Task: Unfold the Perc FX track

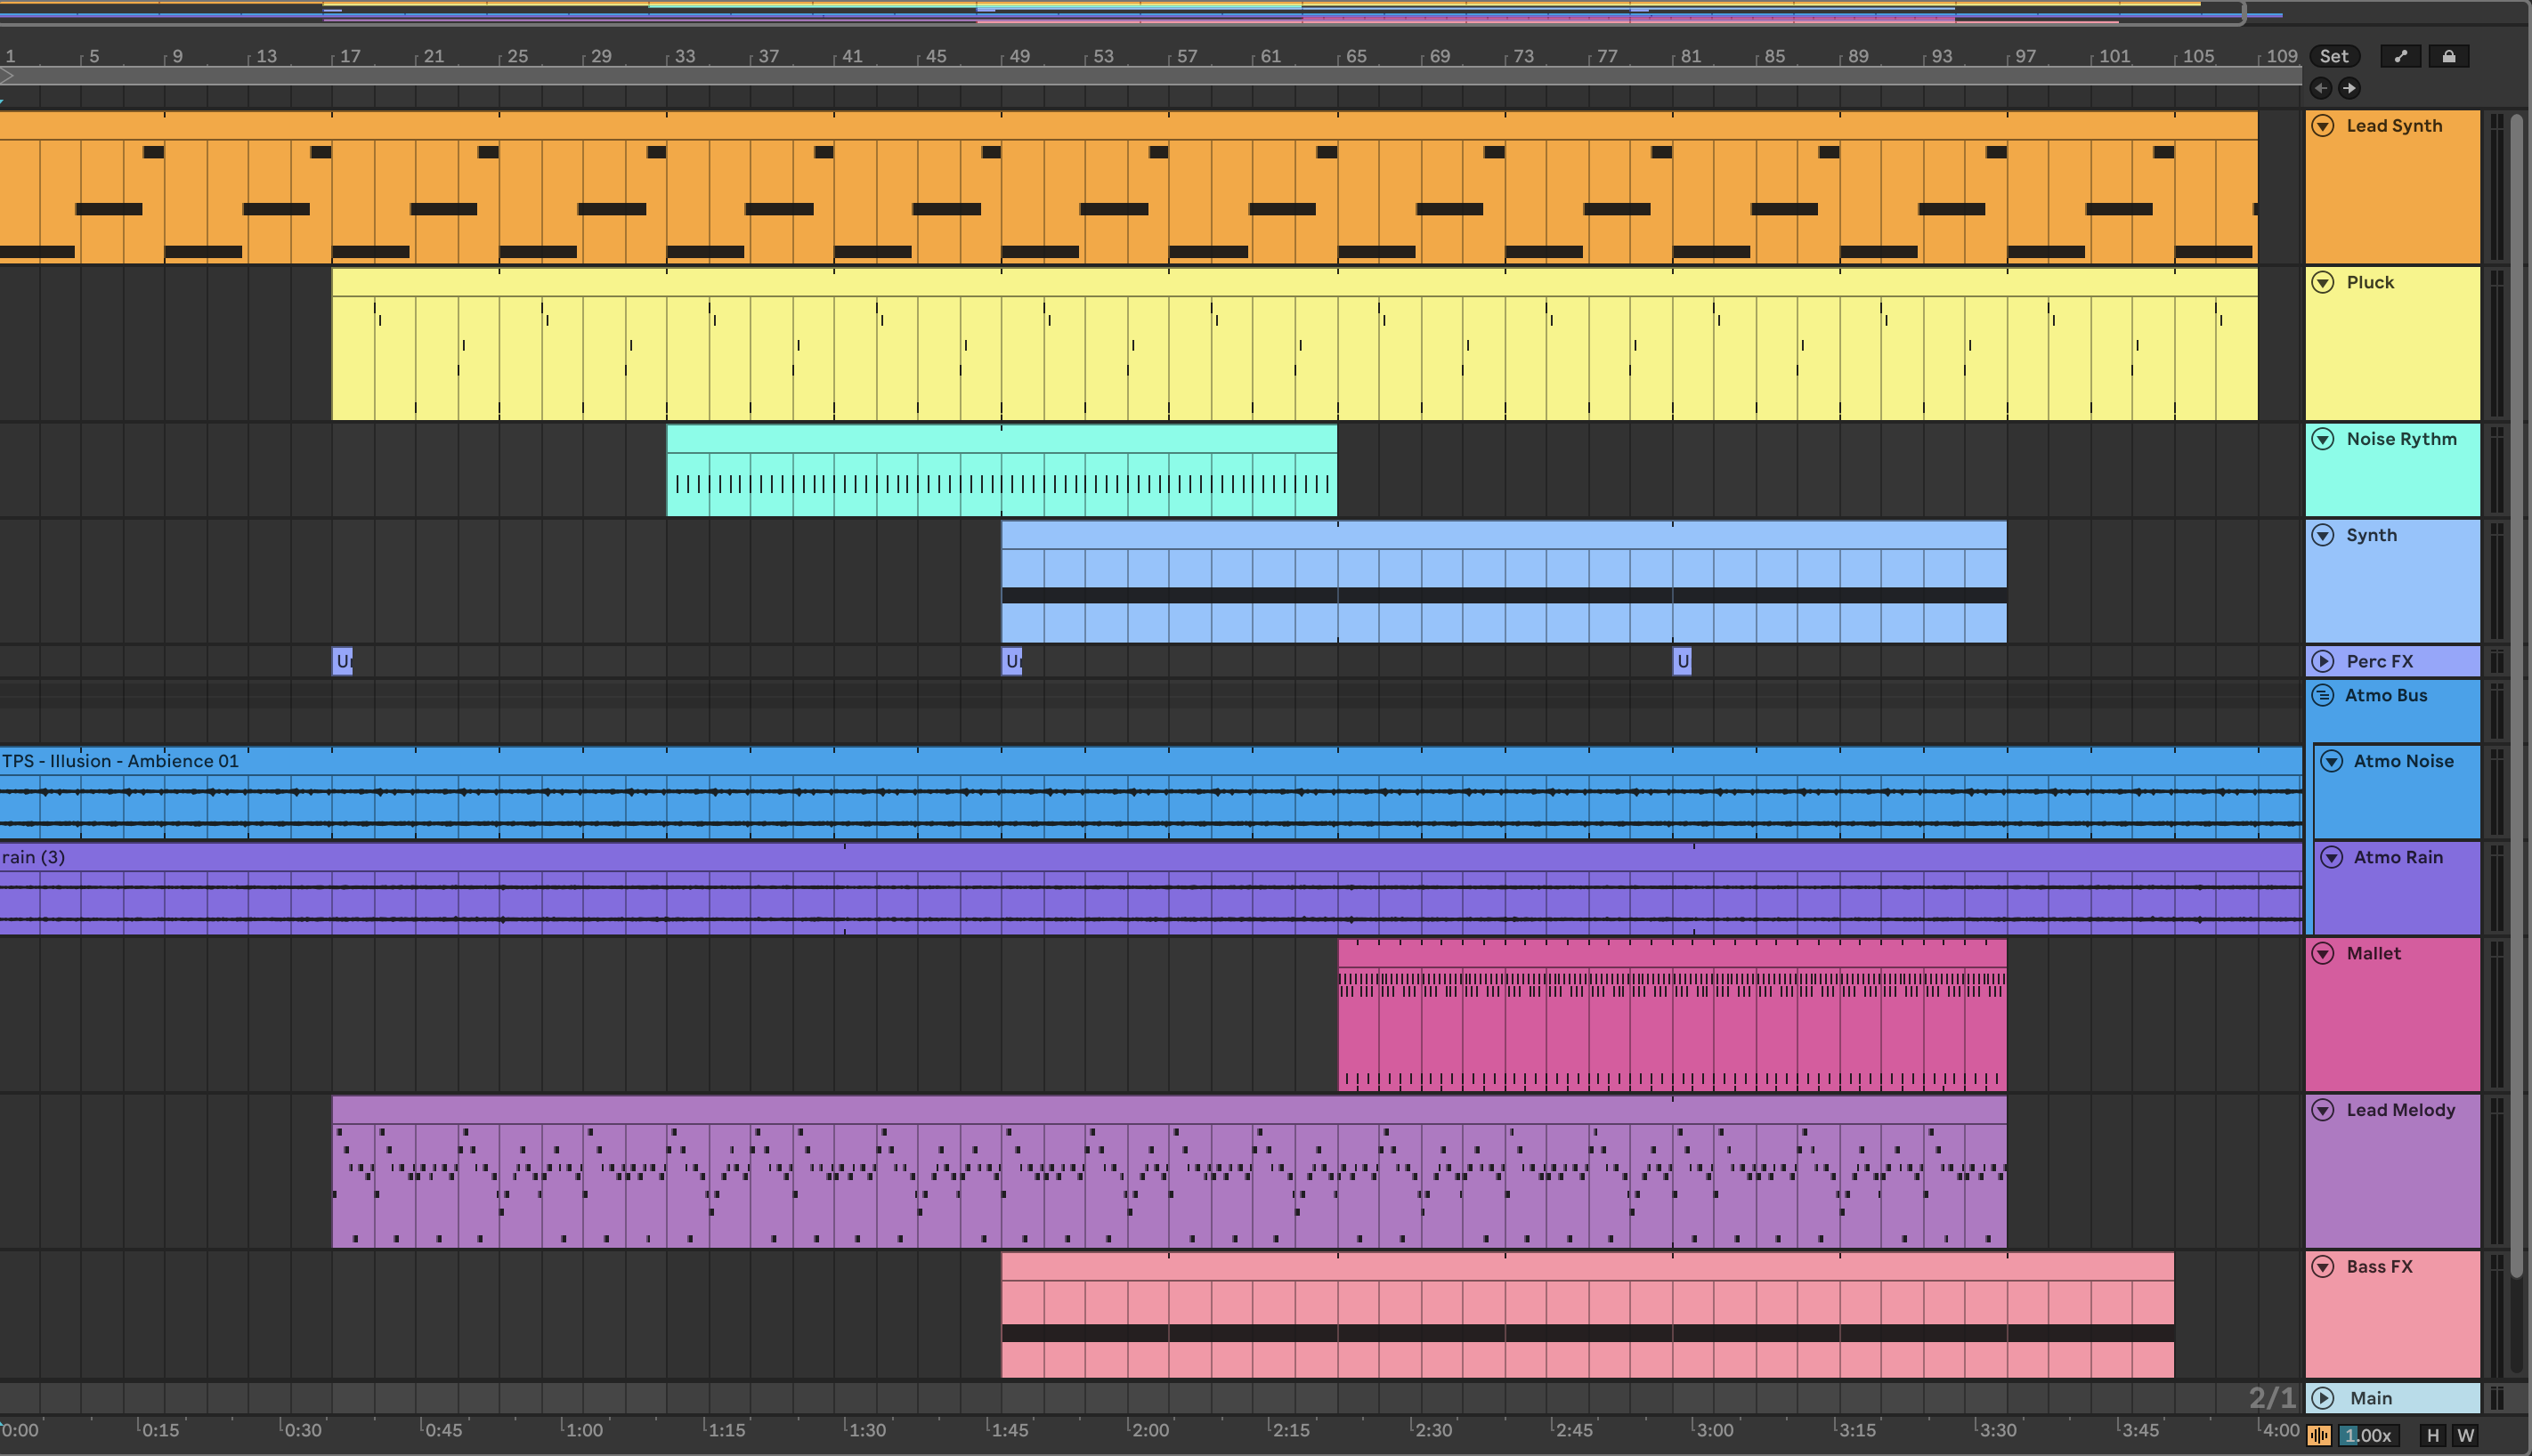Action: tap(2323, 661)
